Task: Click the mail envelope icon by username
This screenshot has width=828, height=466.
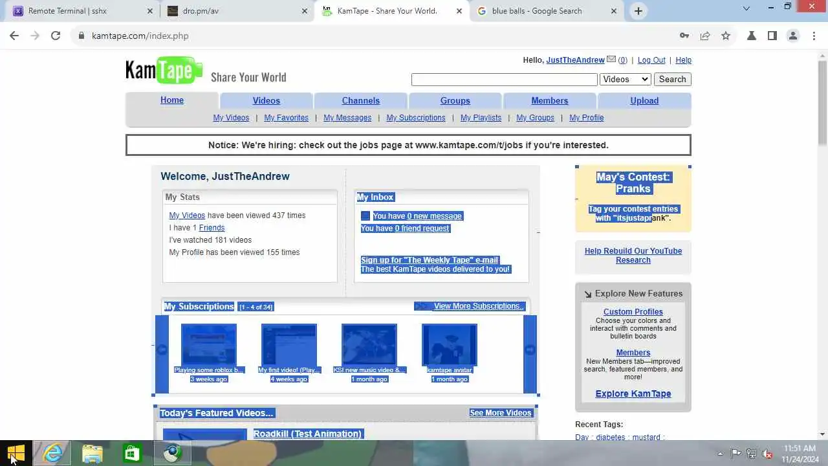Action: pyautogui.click(x=611, y=60)
